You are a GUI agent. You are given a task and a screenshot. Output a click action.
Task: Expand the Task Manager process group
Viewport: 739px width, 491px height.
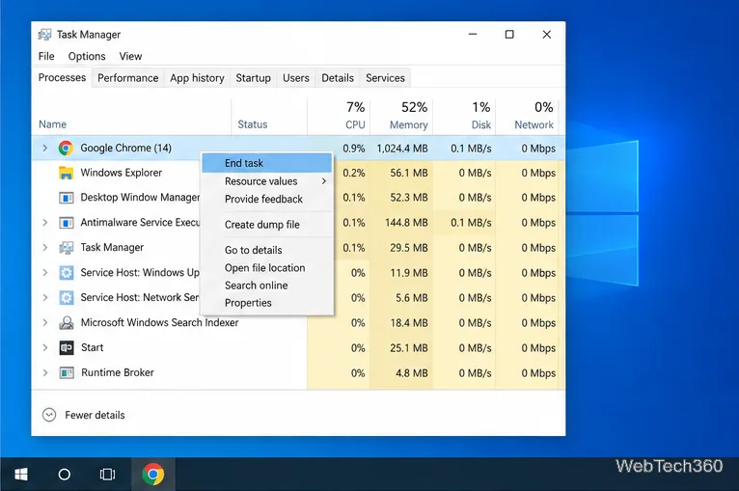(44, 247)
